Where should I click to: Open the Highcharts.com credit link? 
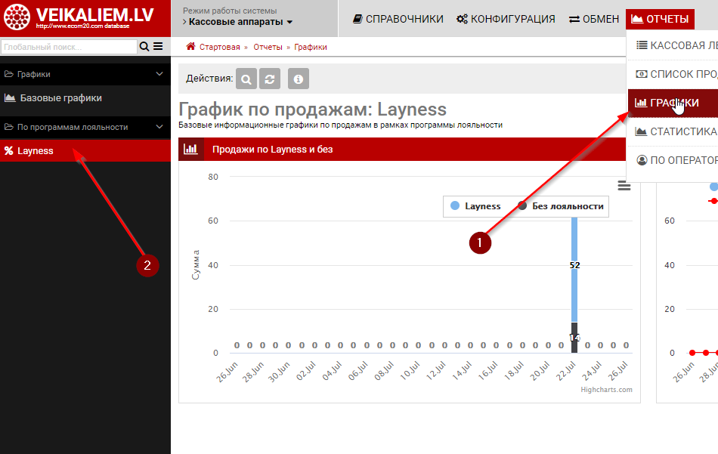tap(606, 390)
